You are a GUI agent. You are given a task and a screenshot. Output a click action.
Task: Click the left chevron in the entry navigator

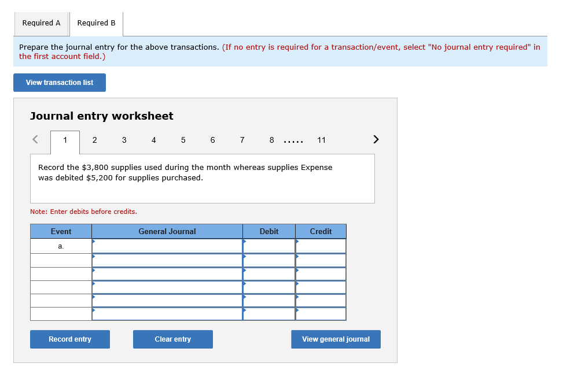coord(34,139)
